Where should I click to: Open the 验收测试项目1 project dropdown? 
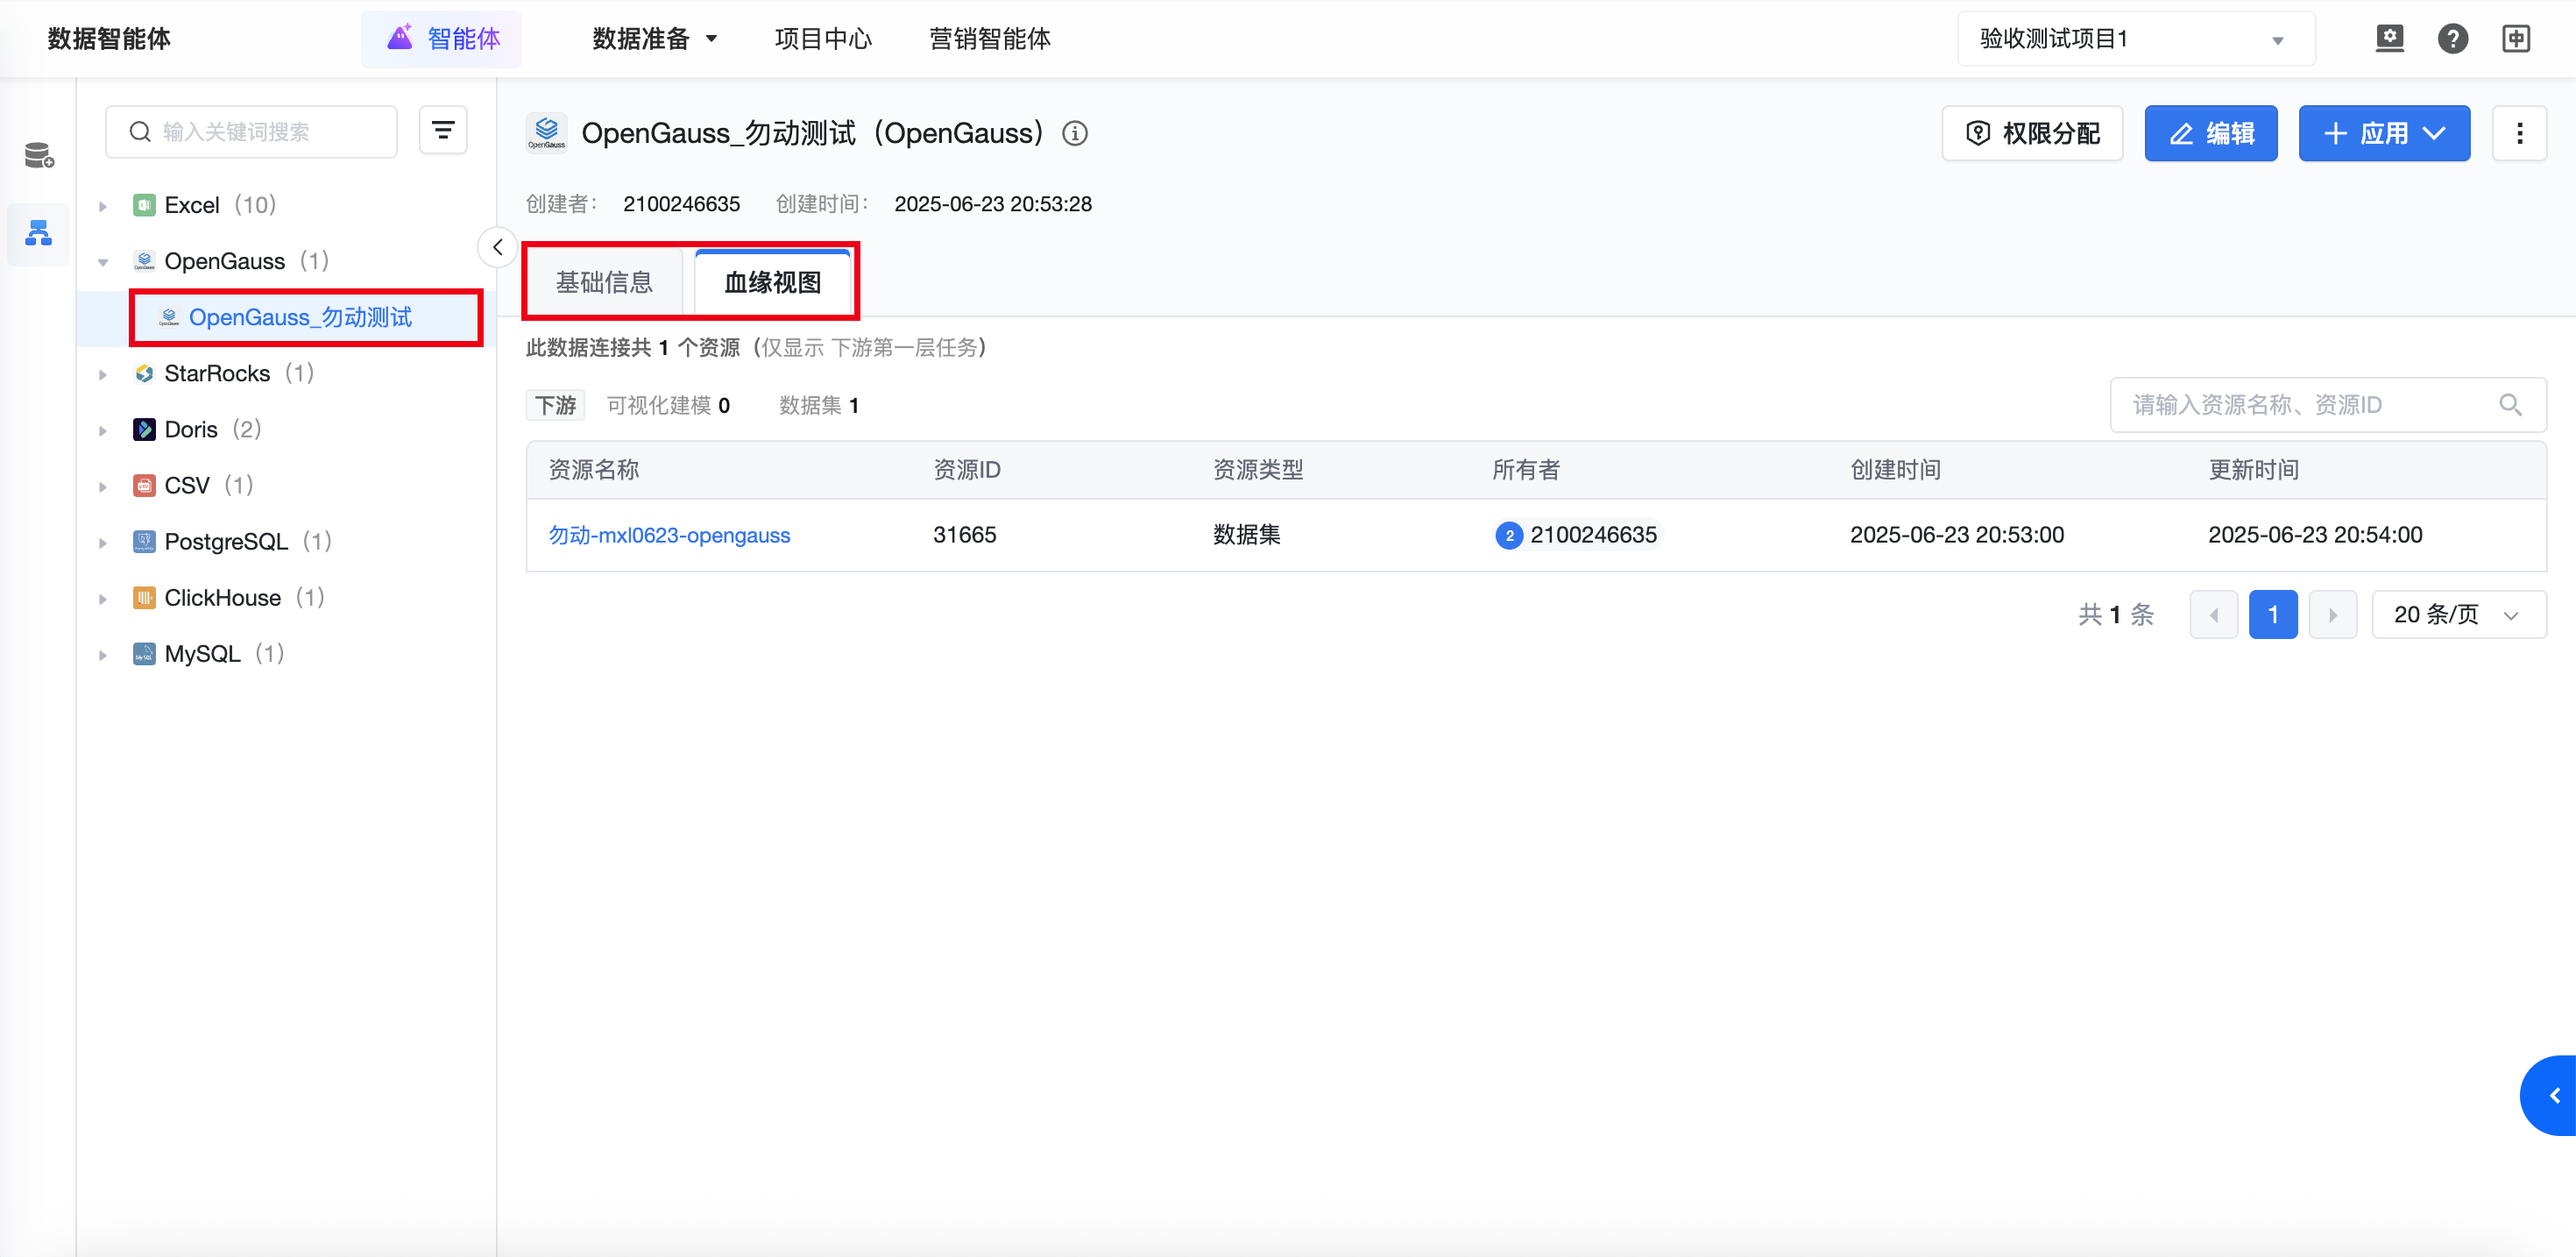click(x=2135, y=39)
